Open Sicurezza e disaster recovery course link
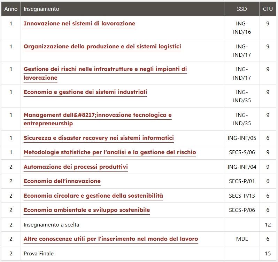Viewport: 278px width, 262px height. coord(99,138)
